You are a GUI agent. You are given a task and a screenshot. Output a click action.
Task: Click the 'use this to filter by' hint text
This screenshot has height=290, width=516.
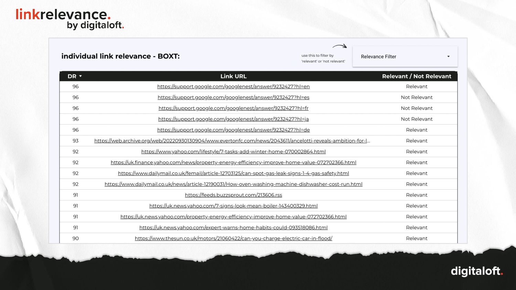pyautogui.click(x=323, y=58)
